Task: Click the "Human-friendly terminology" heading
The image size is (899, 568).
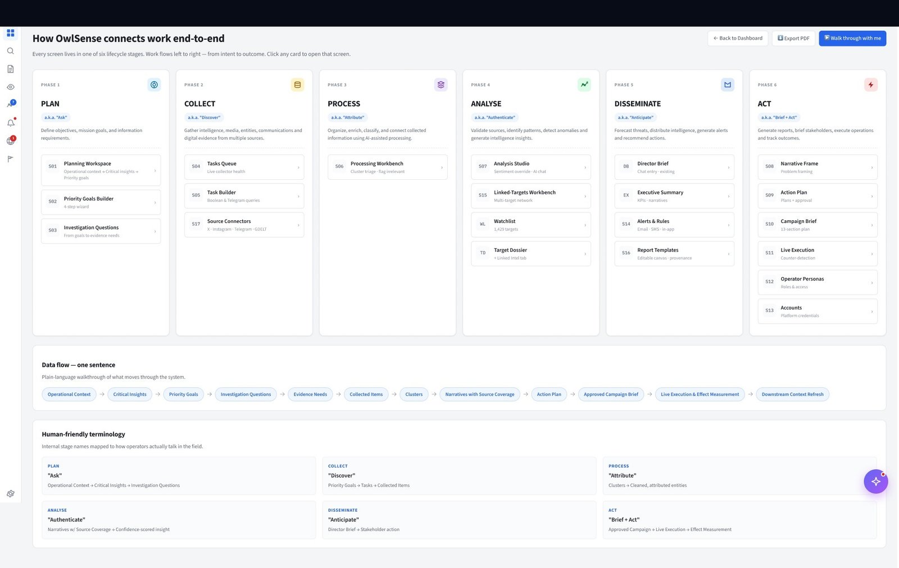Action: (x=83, y=434)
